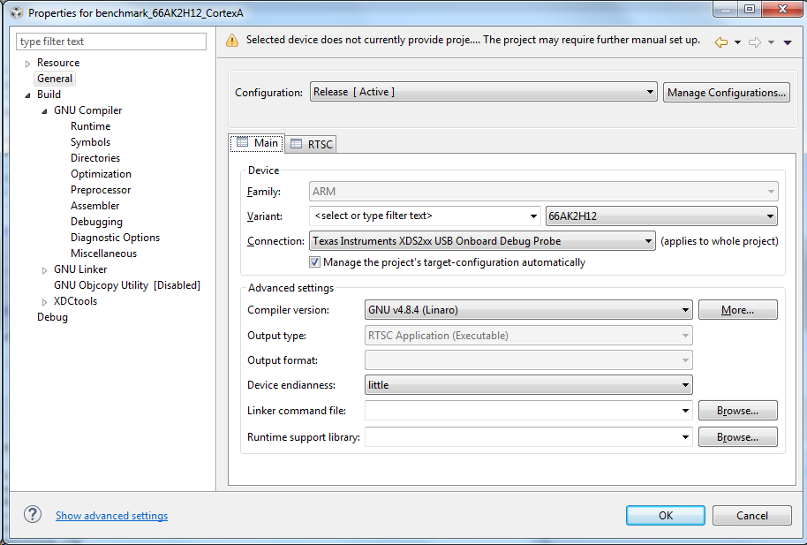Open the Linker command file dropdown
807x545 pixels.
[x=685, y=411]
